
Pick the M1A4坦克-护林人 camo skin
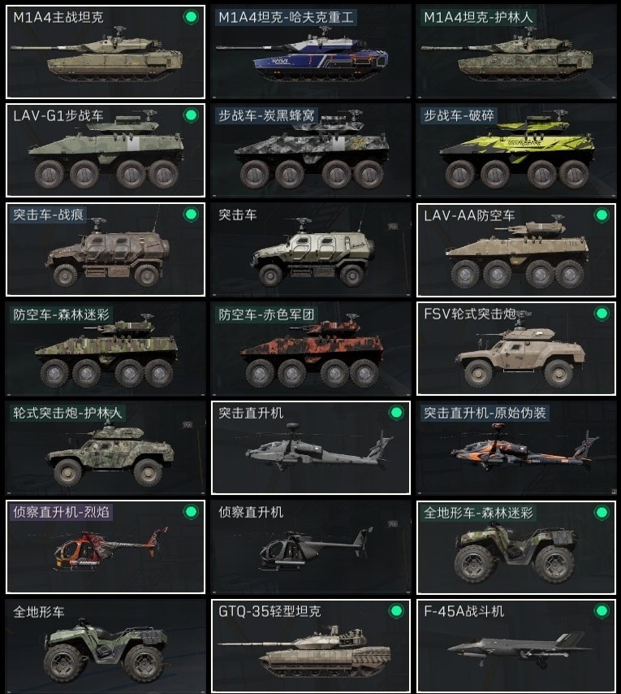(x=516, y=52)
